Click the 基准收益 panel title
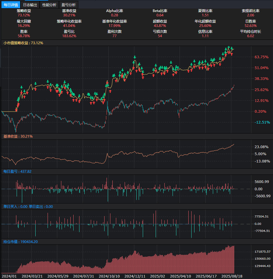The width and height of the screenshot is (273, 279). tap(18, 136)
